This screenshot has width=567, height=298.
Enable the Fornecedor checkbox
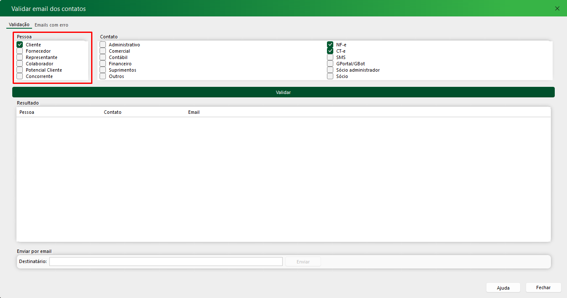[20, 51]
